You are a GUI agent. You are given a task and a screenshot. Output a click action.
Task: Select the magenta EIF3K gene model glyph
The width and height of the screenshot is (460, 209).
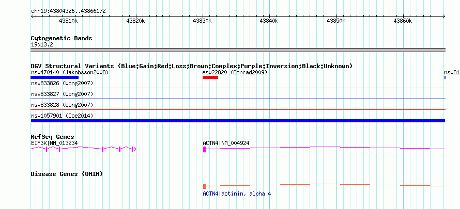[x=83, y=149]
